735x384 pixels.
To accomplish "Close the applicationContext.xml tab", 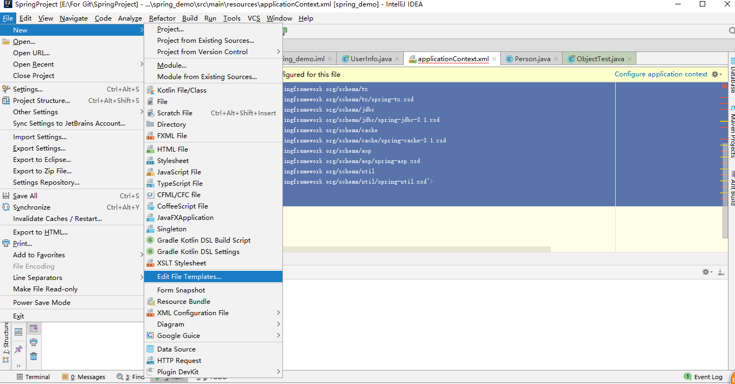I will click(494, 59).
